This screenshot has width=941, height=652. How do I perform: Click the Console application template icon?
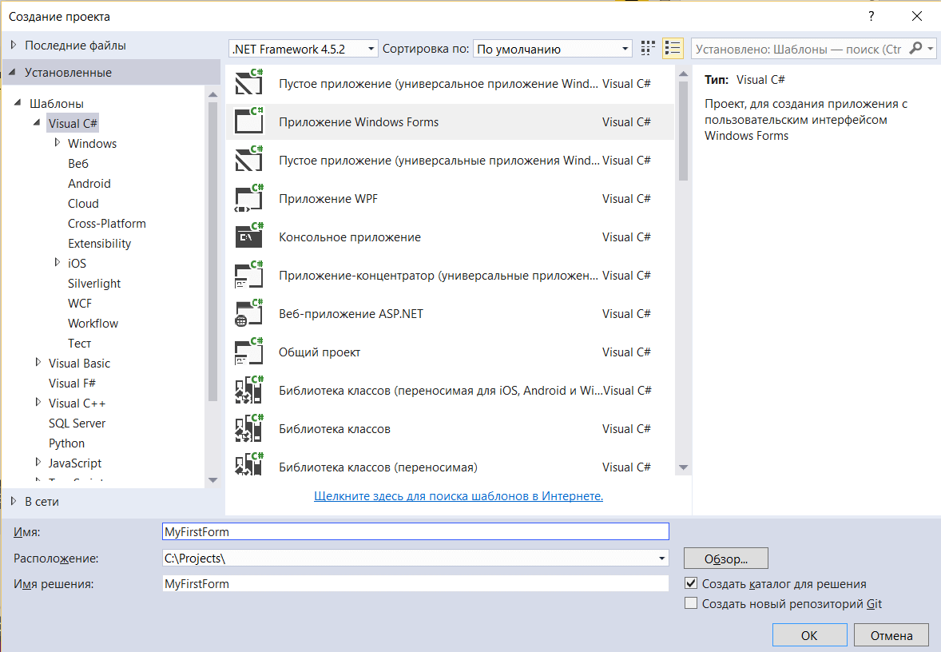coord(249,237)
